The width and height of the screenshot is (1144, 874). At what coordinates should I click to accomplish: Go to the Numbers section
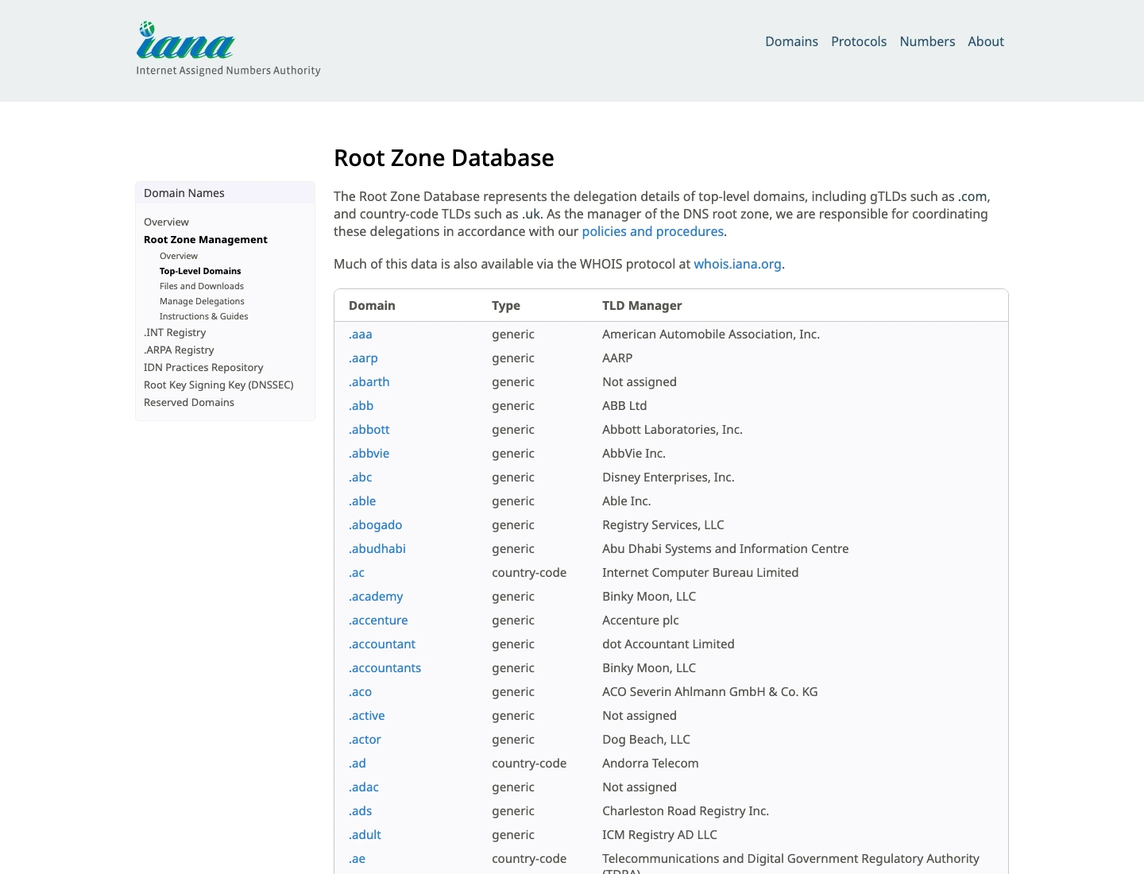927,41
